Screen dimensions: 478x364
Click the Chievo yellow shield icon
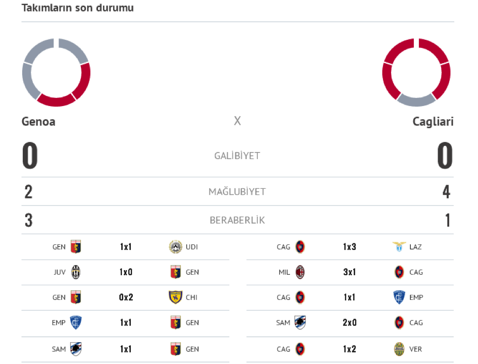click(x=175, y=297)
